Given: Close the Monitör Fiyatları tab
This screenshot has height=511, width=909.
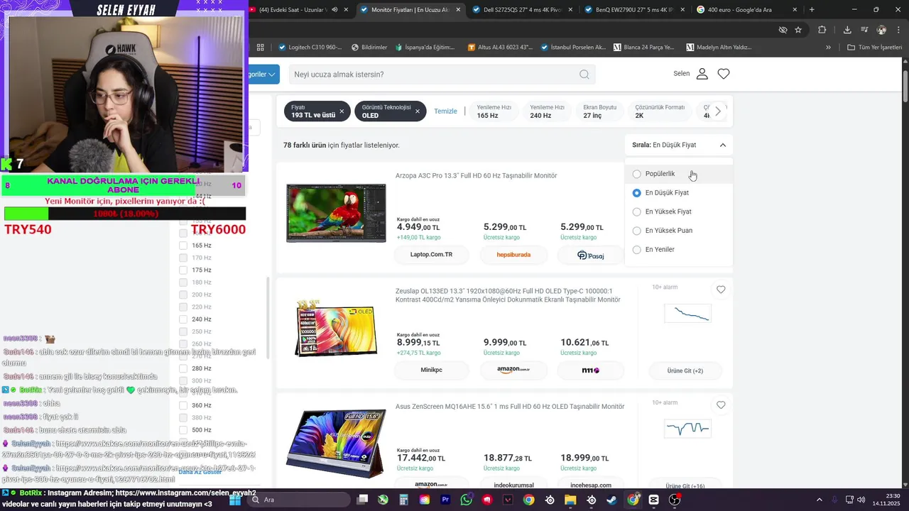Looking at the screenshot, I should tap(458, 10).
